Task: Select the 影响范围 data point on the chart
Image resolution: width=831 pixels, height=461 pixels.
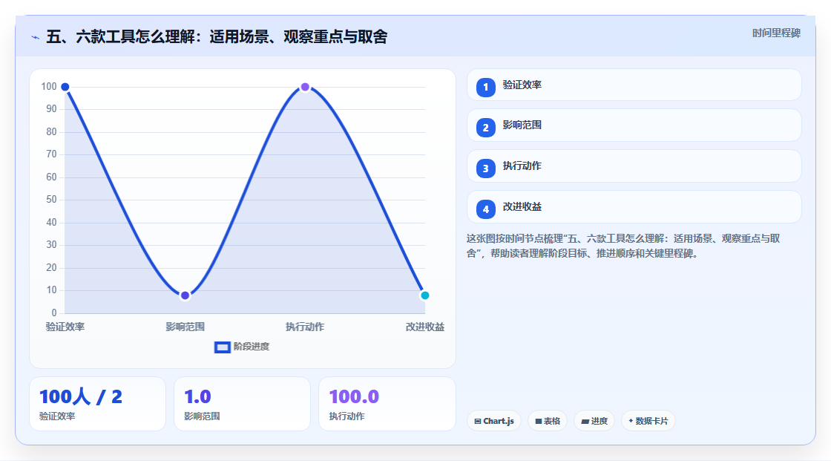Action: pyautogui.click(x=185, y=295)
